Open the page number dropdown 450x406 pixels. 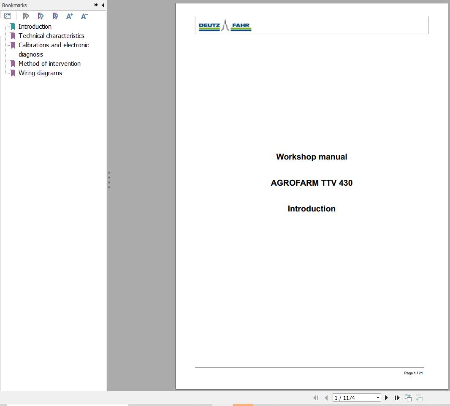click(x=378, y=398)
